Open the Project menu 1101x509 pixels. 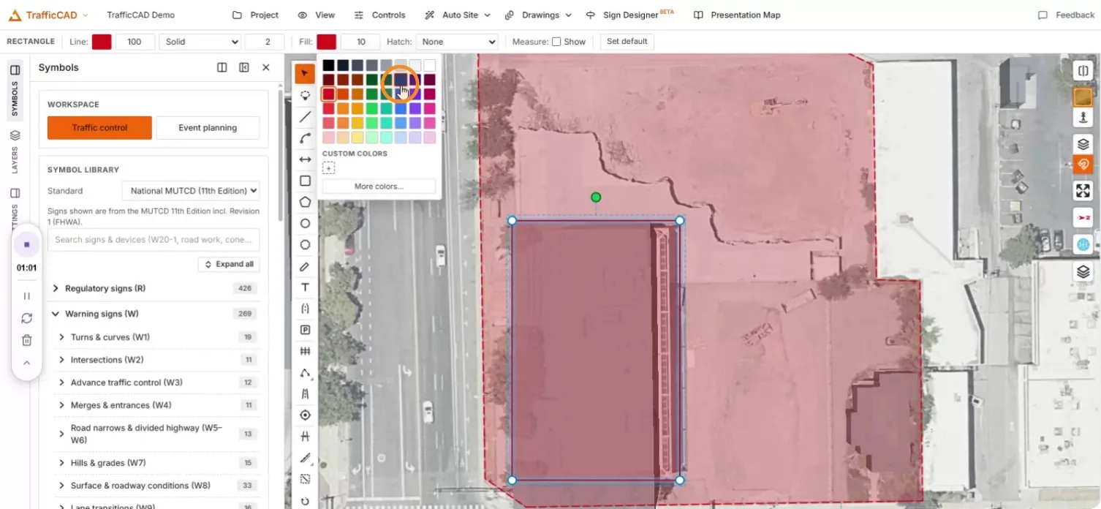click(x=255, y=15)
